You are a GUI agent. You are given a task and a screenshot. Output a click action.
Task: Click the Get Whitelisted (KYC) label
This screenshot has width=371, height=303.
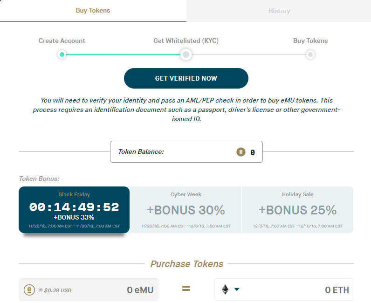(x=186, y=41)
